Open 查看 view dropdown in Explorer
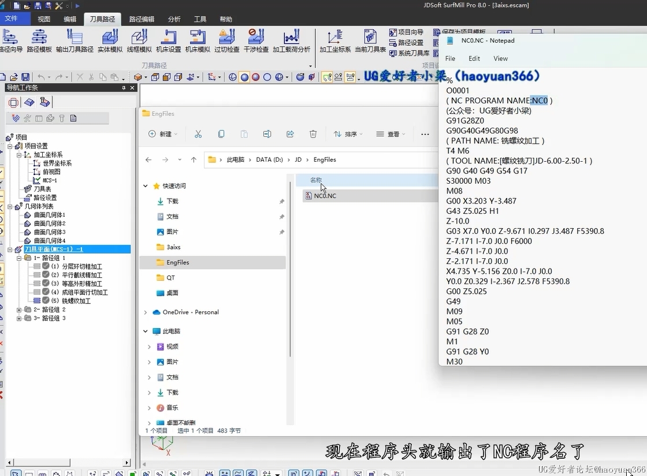 click(x=391, y=134)
